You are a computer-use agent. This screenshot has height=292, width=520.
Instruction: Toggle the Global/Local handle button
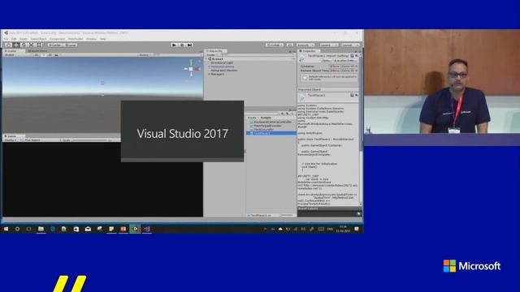pyautogui.click(x=71, y=45)
